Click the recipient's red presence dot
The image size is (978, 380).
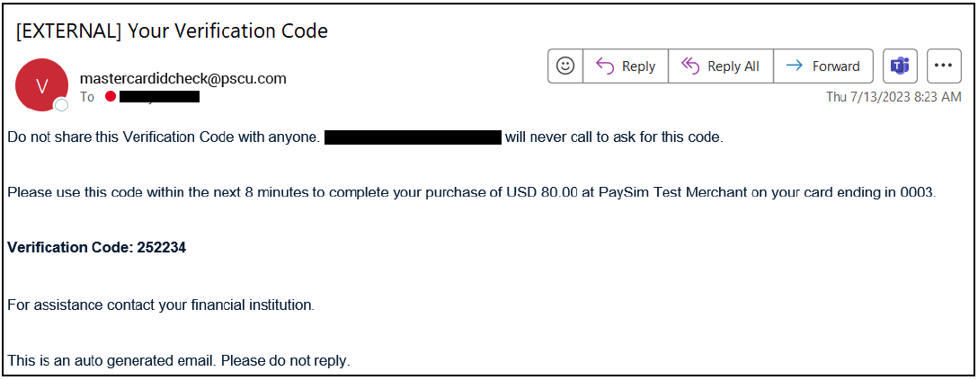click(111, 96)
